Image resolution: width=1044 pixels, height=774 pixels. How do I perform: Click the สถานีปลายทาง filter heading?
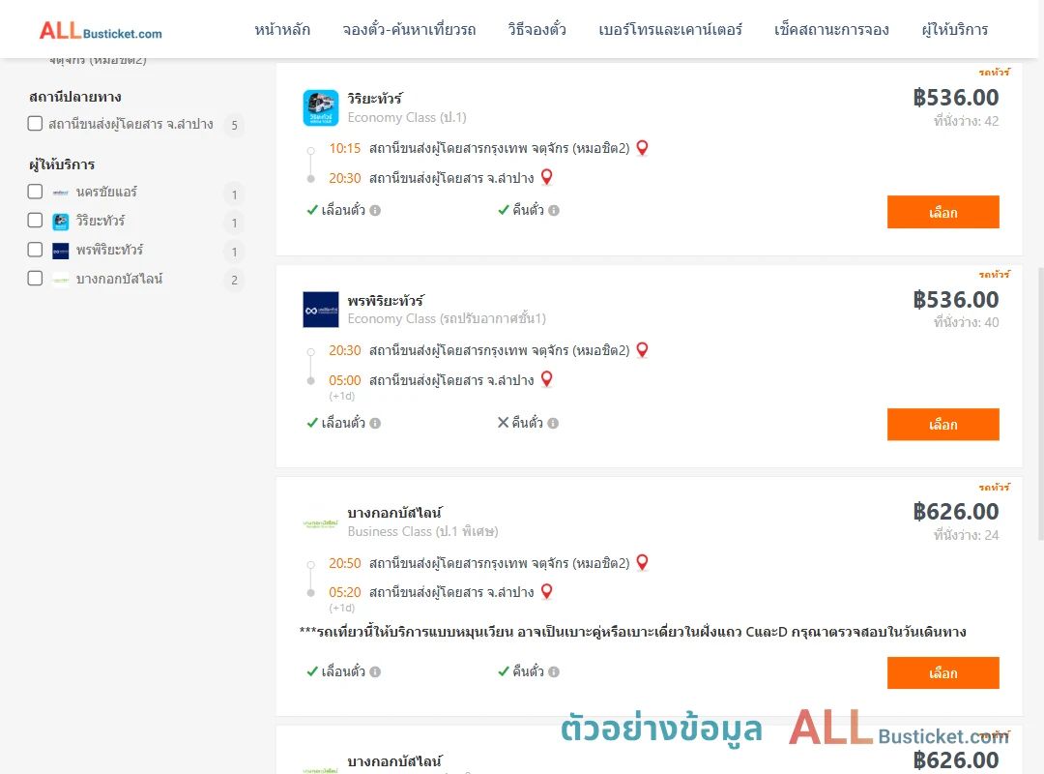[75, 98]
